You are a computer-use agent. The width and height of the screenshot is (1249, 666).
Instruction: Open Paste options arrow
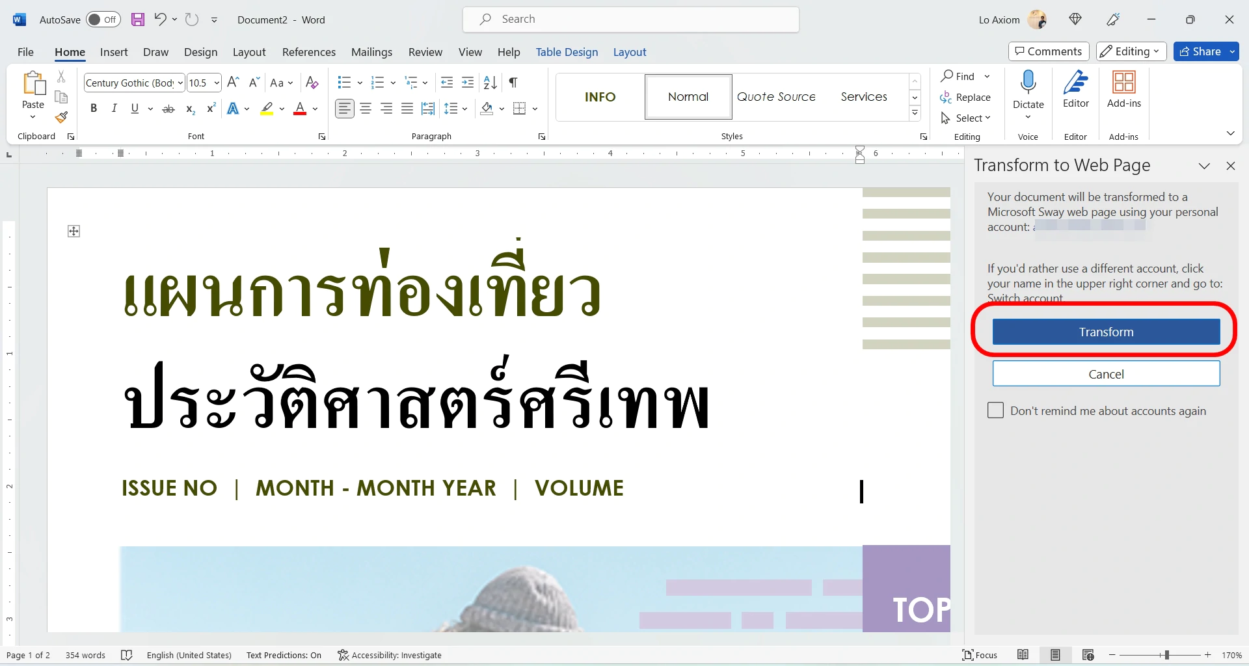tap(33, 117)
